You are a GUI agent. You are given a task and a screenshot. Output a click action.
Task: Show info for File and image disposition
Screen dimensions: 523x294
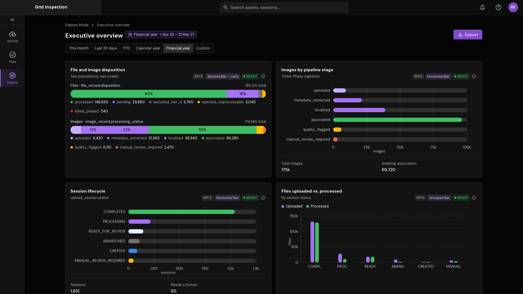(263, 76)
